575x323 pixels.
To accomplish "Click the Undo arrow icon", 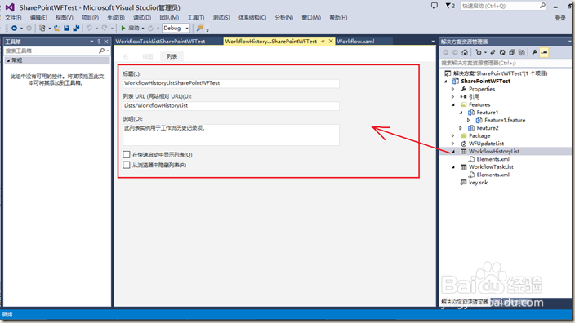I will pos(89,29).
